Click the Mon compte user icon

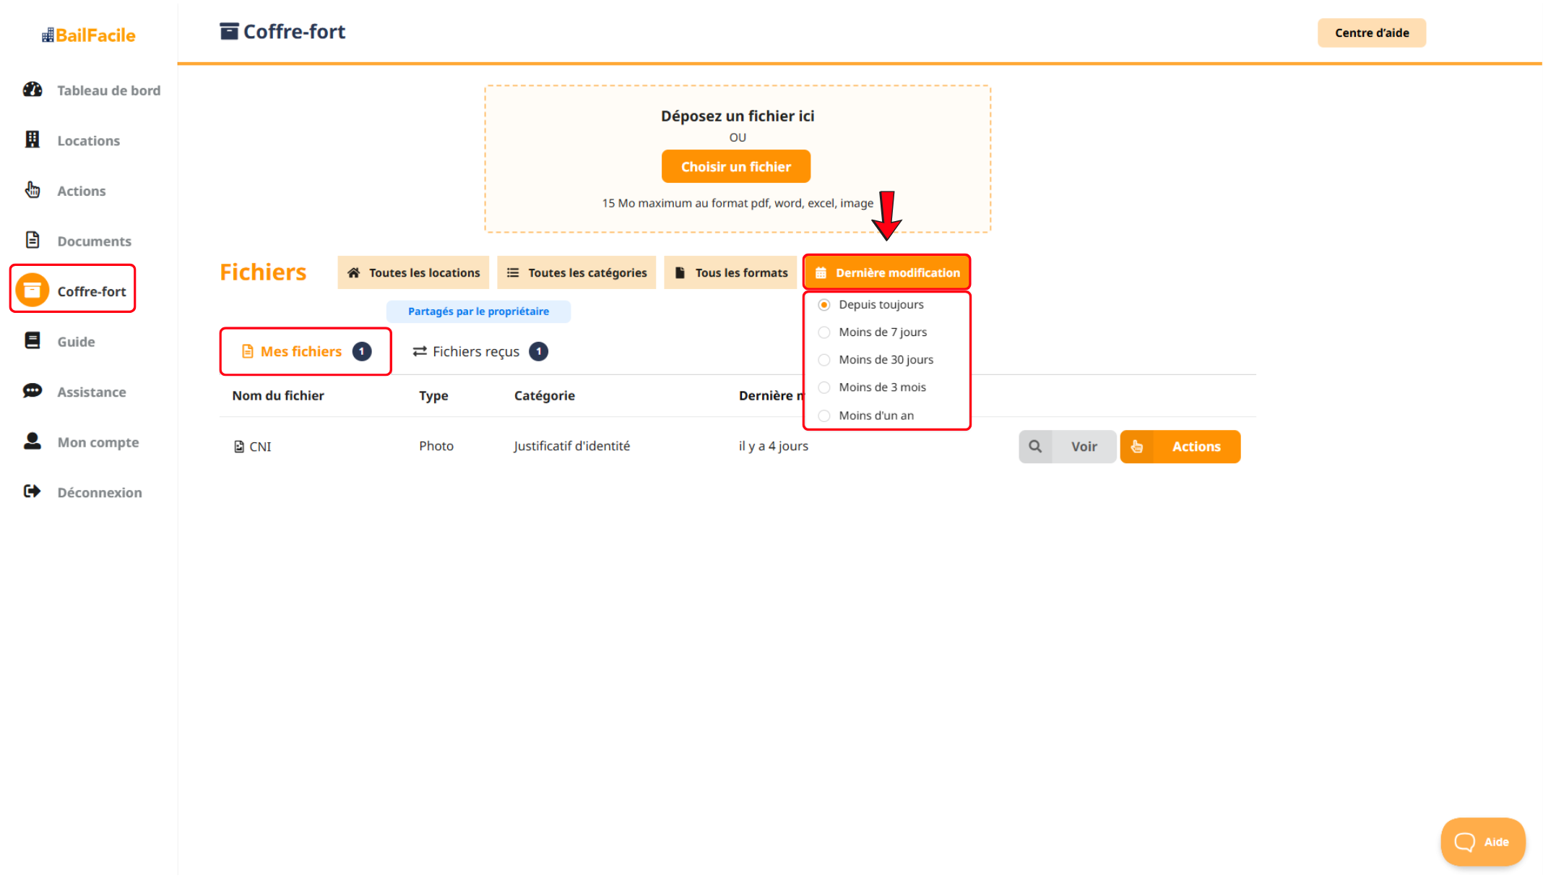33,441
